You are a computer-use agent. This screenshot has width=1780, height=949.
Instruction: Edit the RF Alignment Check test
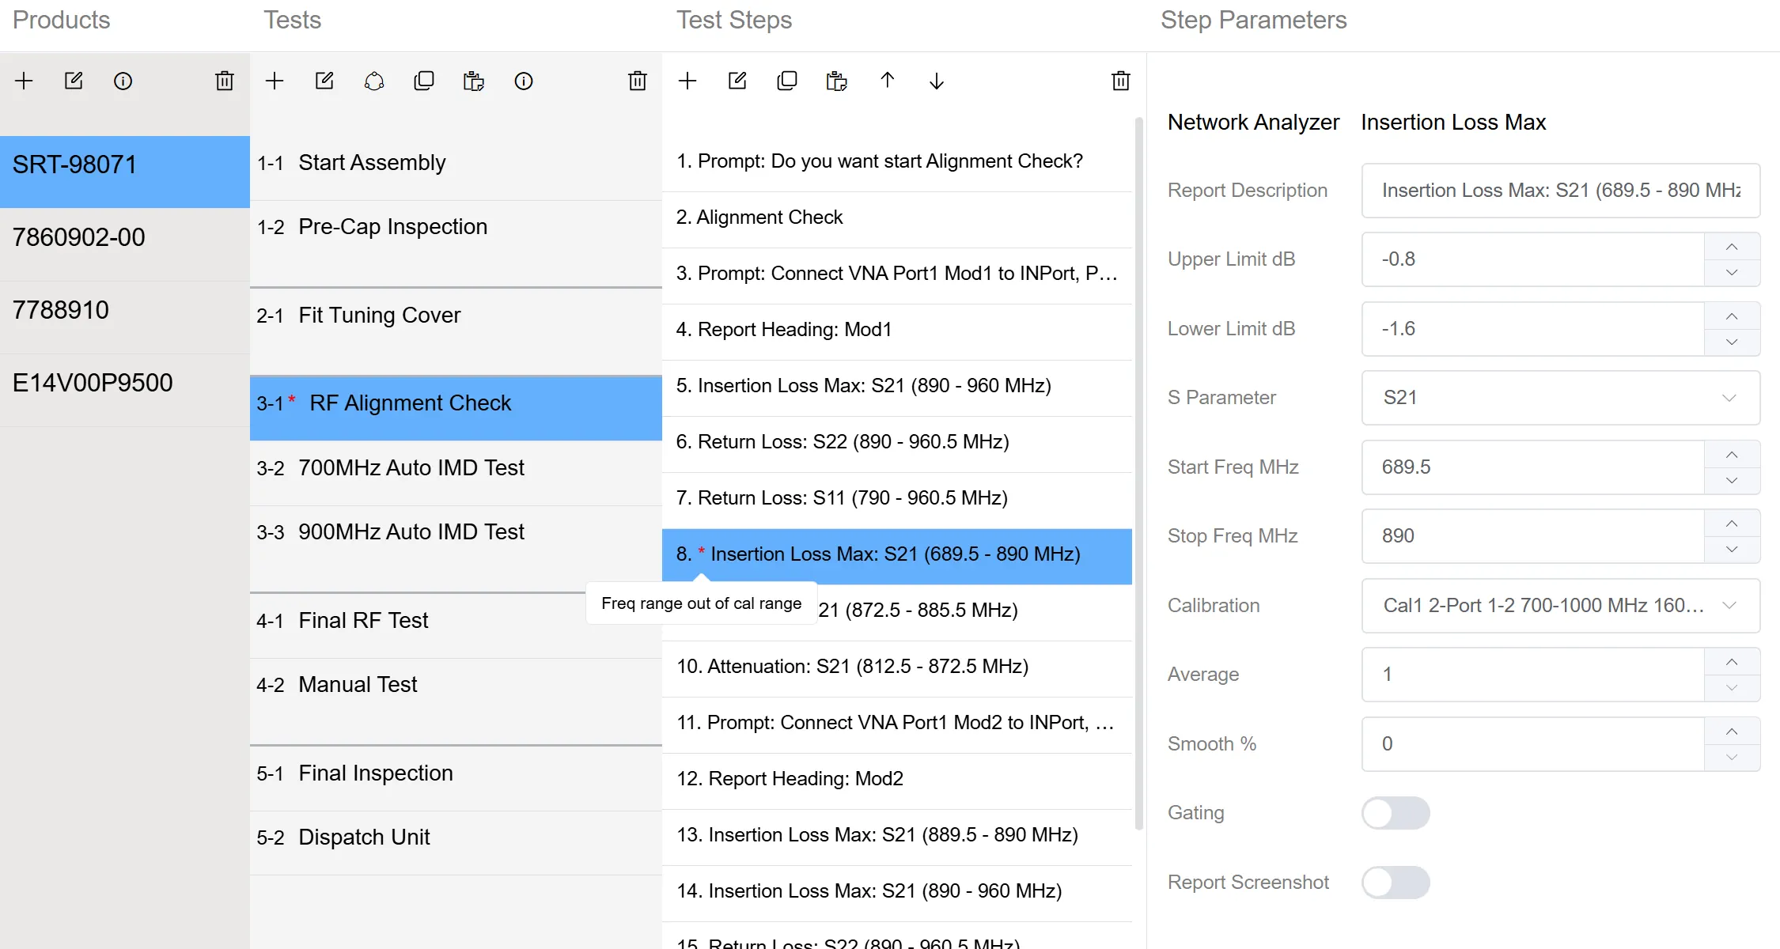[324, 81]
